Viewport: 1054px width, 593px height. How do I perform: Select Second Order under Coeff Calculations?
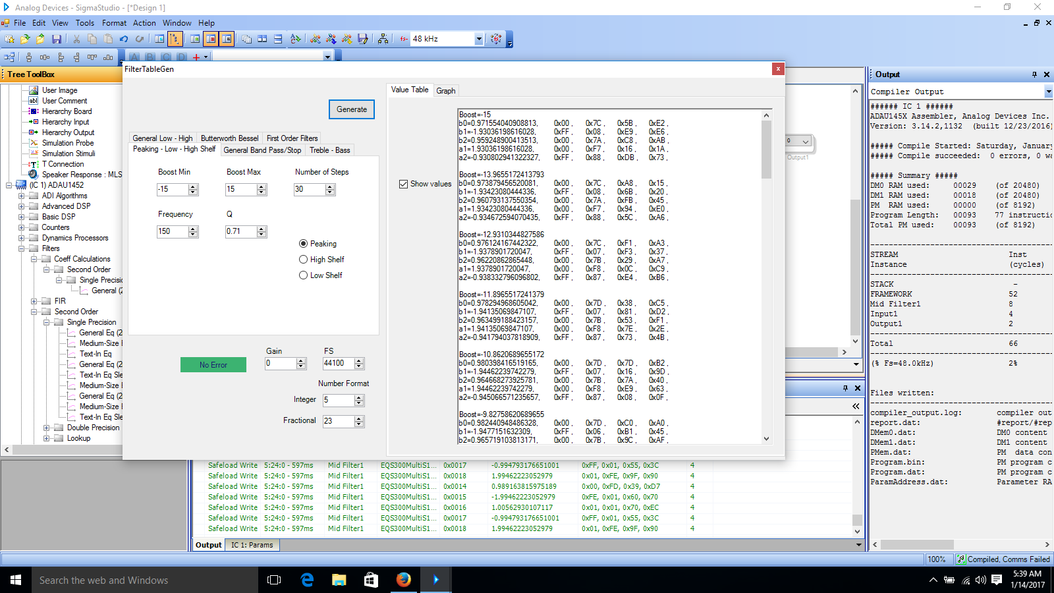89,269
